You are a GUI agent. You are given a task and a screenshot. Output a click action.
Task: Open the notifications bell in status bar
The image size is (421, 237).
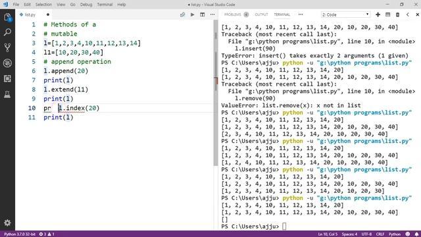click(x=416, y=234)
